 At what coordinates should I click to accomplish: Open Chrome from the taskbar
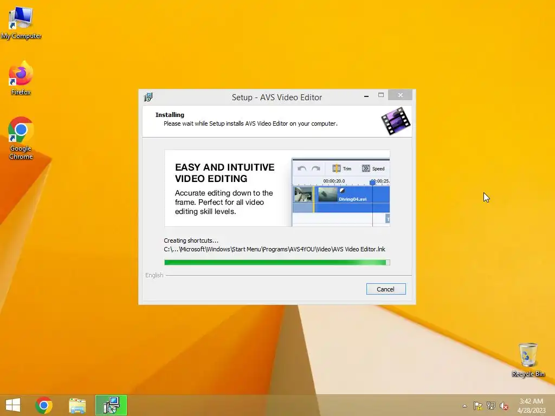coord(44,405)
